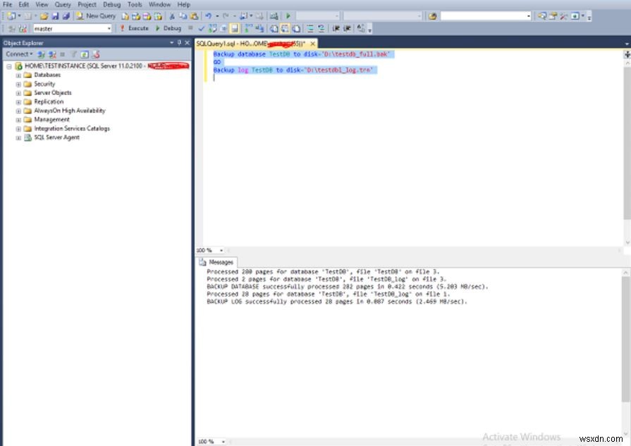This screenshot has height=446, width=631.
Task: Expand the Management folder node
Action: coord(18,120)
